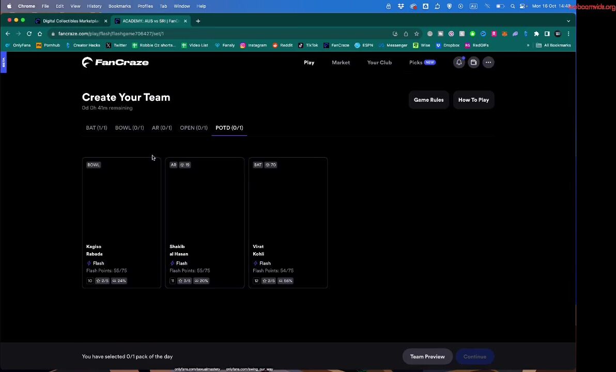Click the address bar URL field
Screen dimensions: 616x372
[x=207, y=34]
